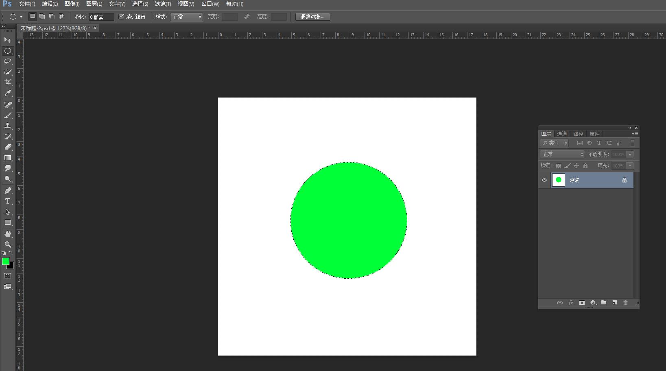Open the 滤镜(T) menu

pos(163,4)
